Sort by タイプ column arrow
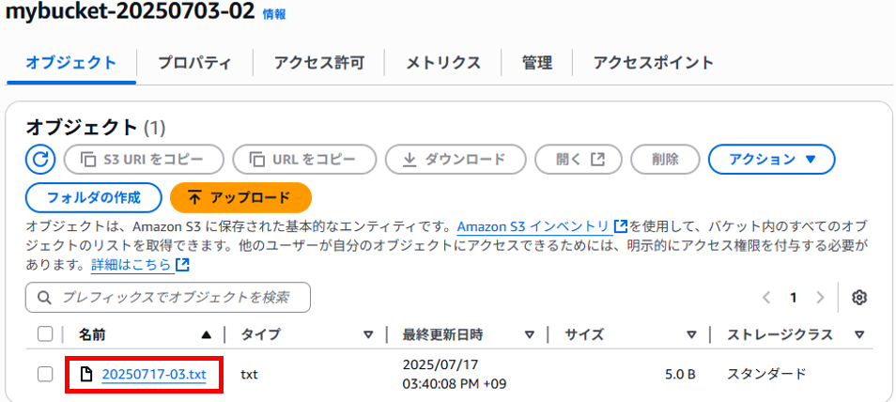 point(368,334)
